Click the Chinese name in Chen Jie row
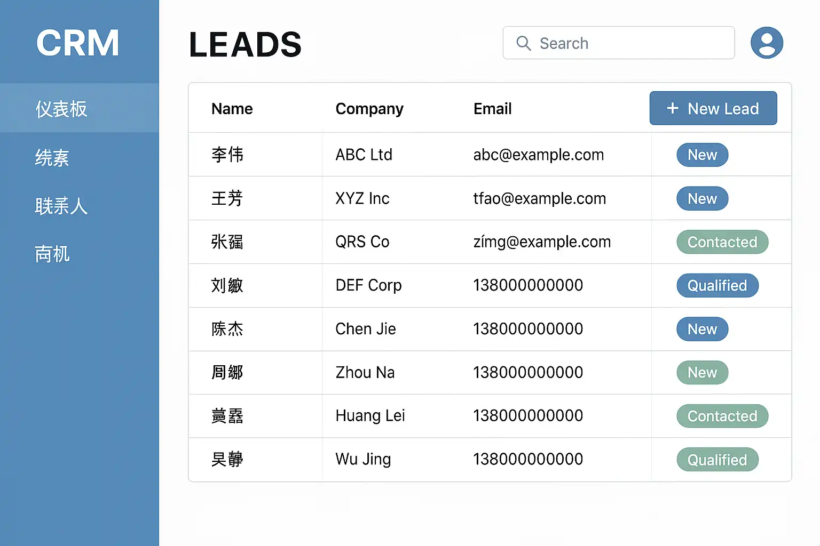This screenshot has height=546, width=820. 227,329
